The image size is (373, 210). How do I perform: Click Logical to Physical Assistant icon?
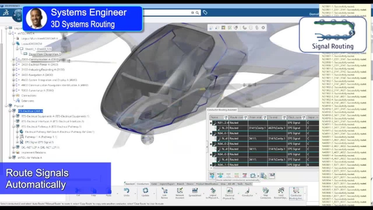pos(213,191)
